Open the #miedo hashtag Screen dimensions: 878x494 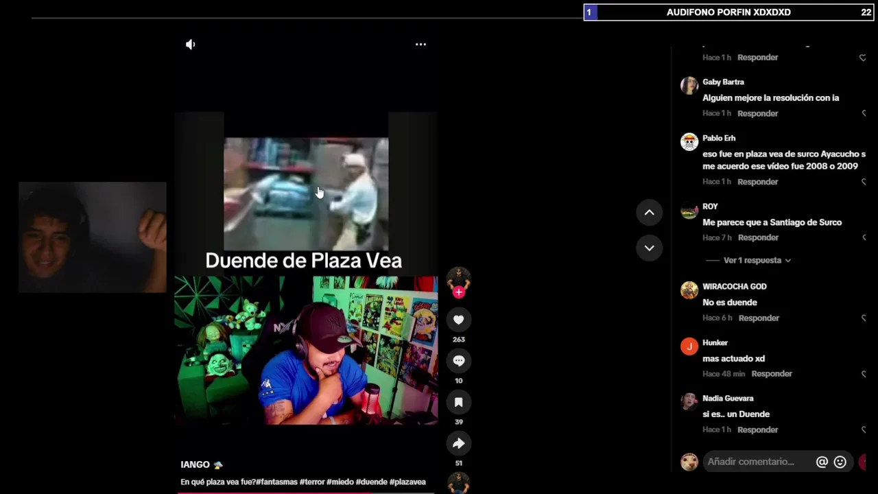[340, 482]
